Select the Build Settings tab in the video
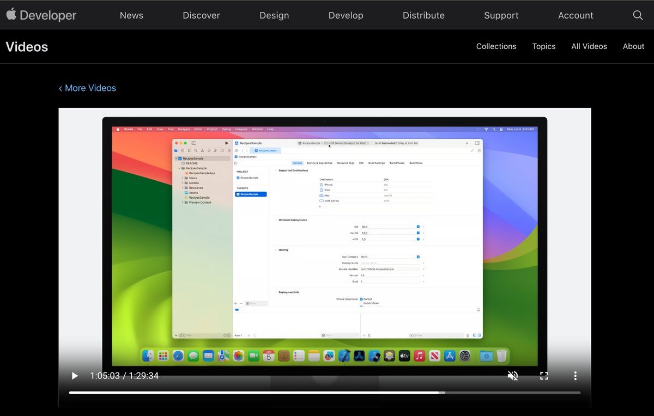 (377, 163)
